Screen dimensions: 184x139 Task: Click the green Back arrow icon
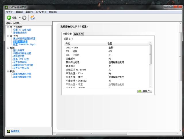click(9, 18)
